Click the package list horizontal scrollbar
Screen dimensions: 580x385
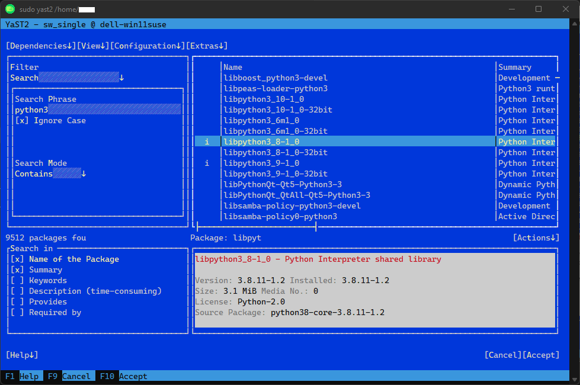(x=257, y=226)
